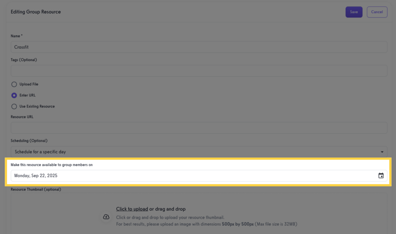Focus the Name field containing Crossfit
Viewport: 396px width, 234px height.
[x=198, y=47]
